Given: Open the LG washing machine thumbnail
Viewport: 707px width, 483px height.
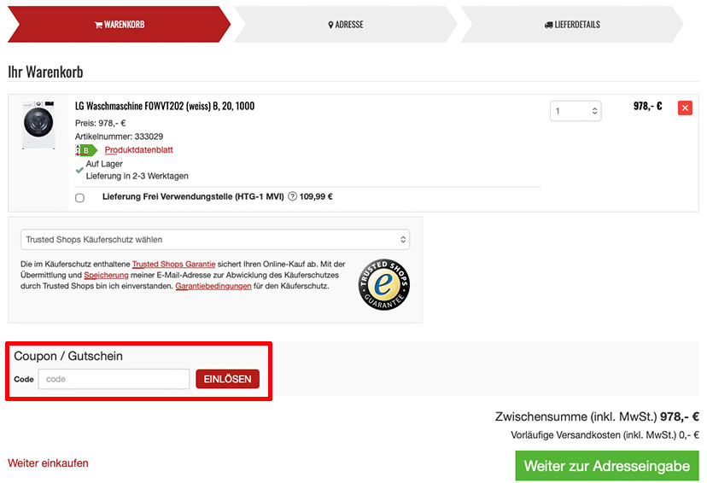Looking at the screenshot, I should pyautogui.click(x=38, y=125).
